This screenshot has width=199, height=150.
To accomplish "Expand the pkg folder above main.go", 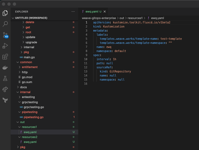I will click(x=44, y=52).
